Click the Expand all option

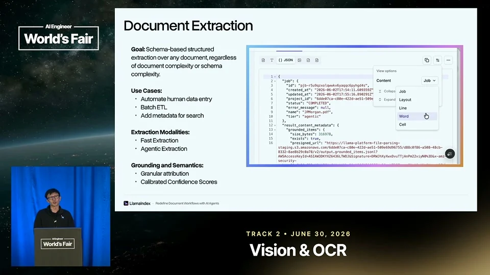click(386, 99)
